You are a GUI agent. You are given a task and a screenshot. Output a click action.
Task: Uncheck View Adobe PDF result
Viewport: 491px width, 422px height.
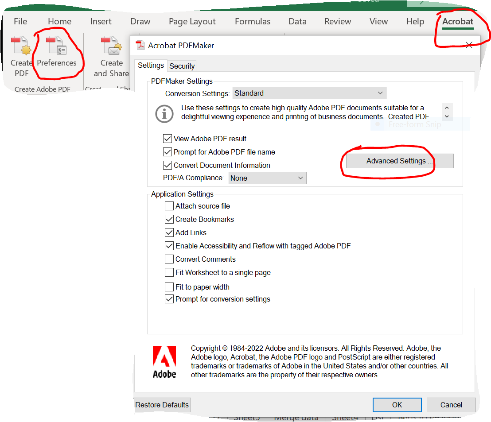click(168, 139)
